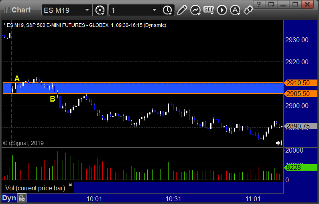This screenshot has width=319, height=204.
Task: Click the 2900.00 price axis label
Action: 297,106
